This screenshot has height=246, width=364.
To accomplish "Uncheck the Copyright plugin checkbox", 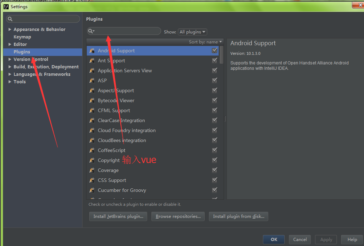I will [214, 160].
